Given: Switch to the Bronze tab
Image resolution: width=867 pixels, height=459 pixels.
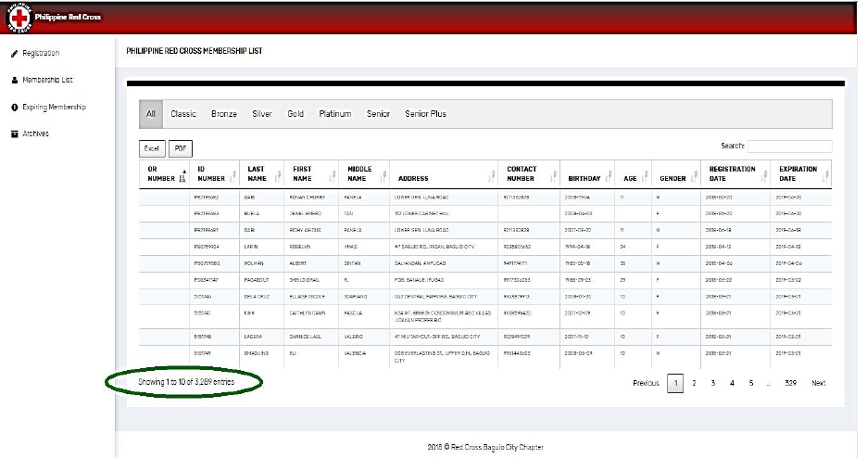Looking at the screenshot, I should pyautogui.click(x=224, y=114).
